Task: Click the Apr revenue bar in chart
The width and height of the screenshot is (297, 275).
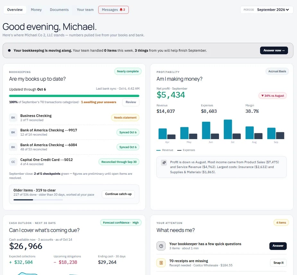Action: pos(162,134)
